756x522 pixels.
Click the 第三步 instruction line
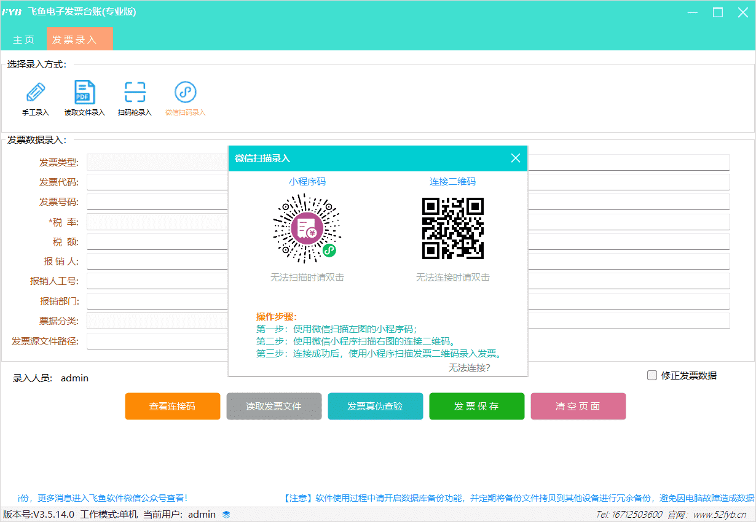(x=379, y=354)
